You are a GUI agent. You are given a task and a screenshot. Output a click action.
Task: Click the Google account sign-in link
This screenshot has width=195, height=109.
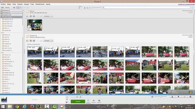186,5
